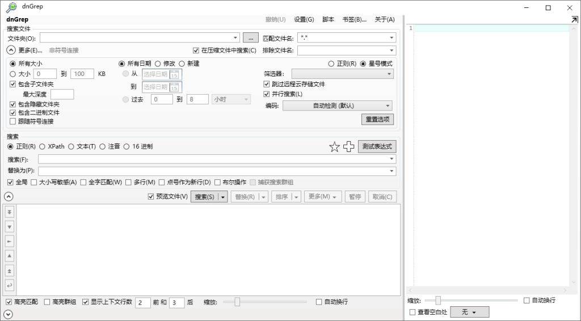This screenshot has width=581, height=321.
Task: Expand the bottom circle chevron
Action: click(8, 314)
